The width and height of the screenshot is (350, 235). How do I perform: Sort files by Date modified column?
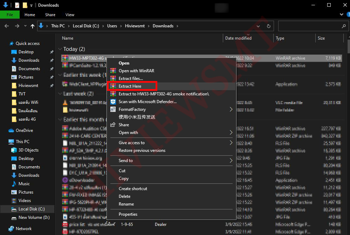point(238,38)
